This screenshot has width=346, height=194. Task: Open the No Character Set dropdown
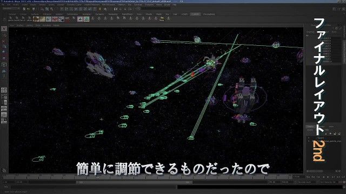coord(328,182)
